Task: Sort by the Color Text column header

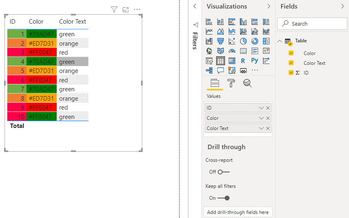Action: click(72, 22)
